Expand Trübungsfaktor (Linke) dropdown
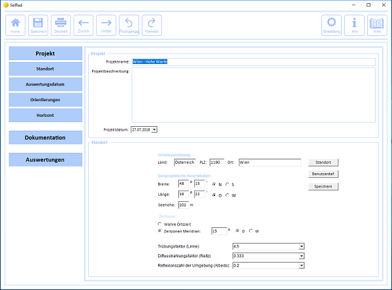The height and width of the screenshot is (290, 392). (302, 246)
